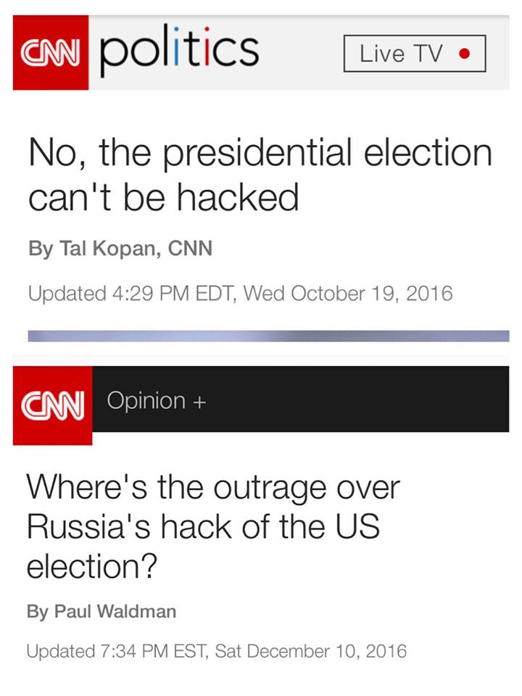This screenshot has height=696, width=522.
Task: Select the Opinion section label
Action: [146, 400]
